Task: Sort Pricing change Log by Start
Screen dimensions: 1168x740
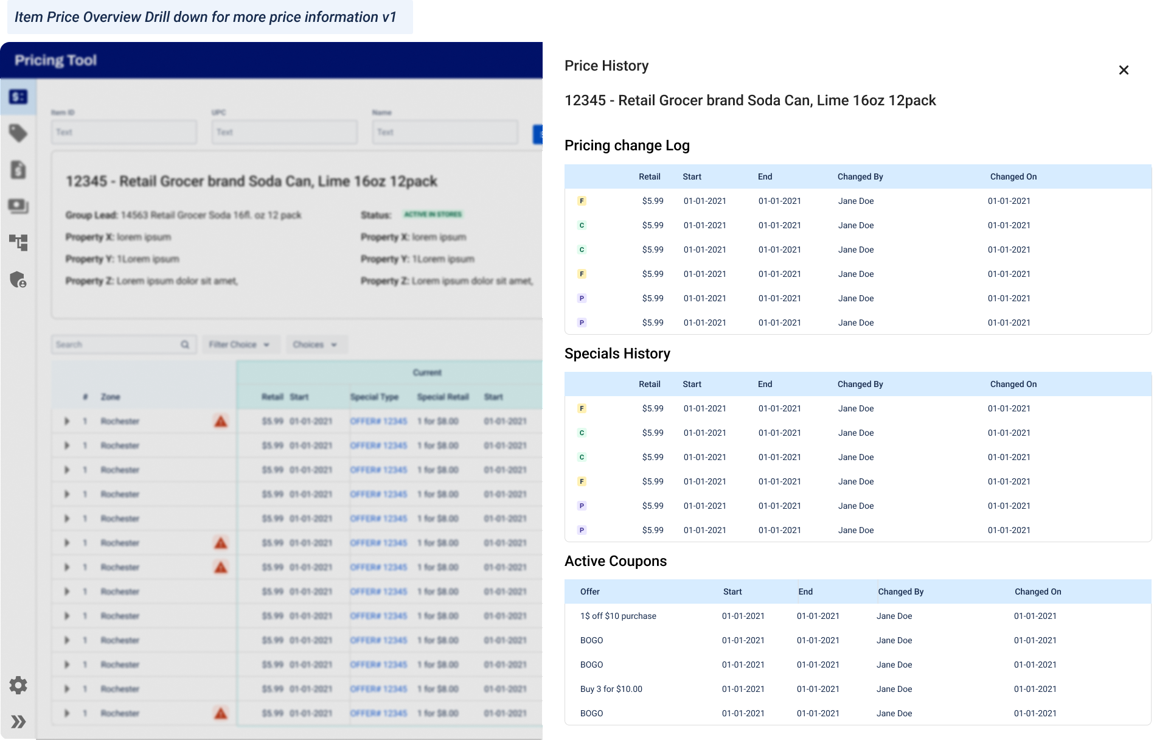Action: (692, 176)
